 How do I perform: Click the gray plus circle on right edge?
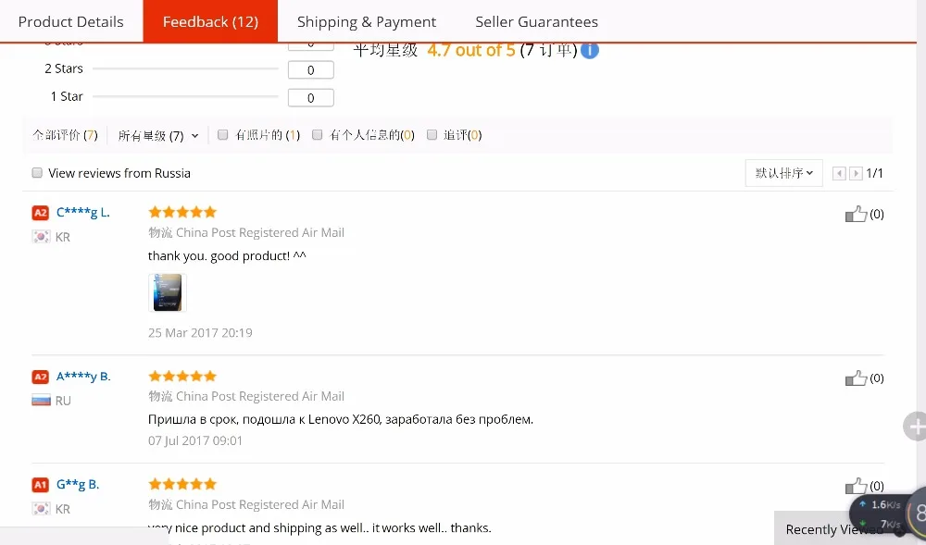(915, 426)
